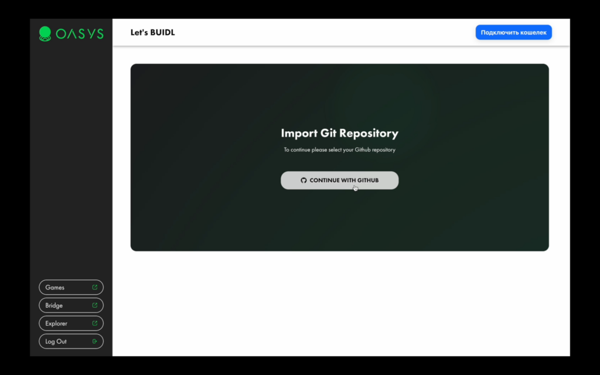This screenshot has height=375, width=600.
Task: Open the Explorer sidebar link
Action: [71, 323]
